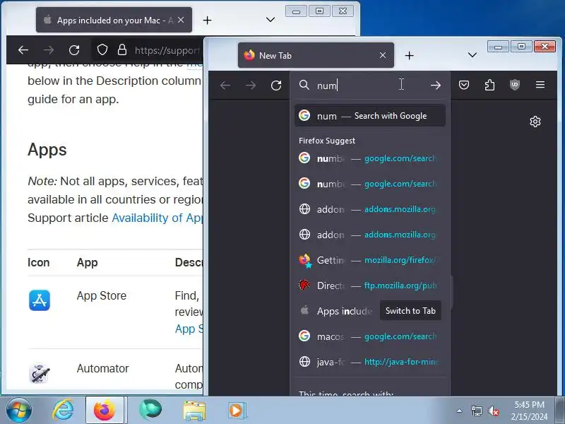Choose first 'numb' google.com/search suggestion
Image resolution: width=565 pixels, height=424 pixels.
pyautogui.click(x=370, y=158)
